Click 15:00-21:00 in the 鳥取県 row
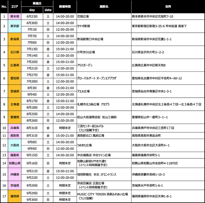This screenshot has width=205, height=203. coord(65,136)
